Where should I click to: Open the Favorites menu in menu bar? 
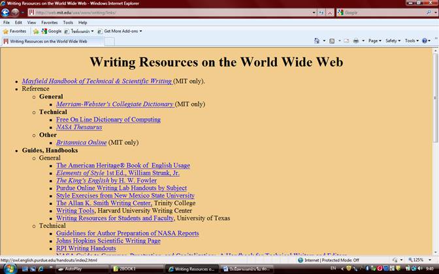point(49,22)
